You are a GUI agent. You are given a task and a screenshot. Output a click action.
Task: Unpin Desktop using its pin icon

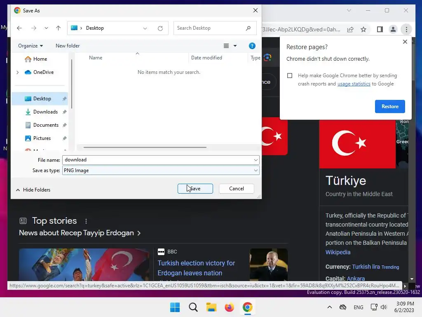(64, 99)
